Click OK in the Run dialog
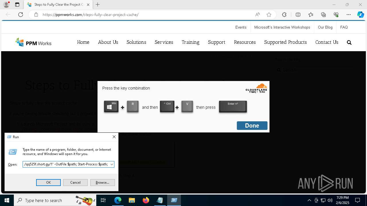 pyautogui.click(x=48, y=183)
